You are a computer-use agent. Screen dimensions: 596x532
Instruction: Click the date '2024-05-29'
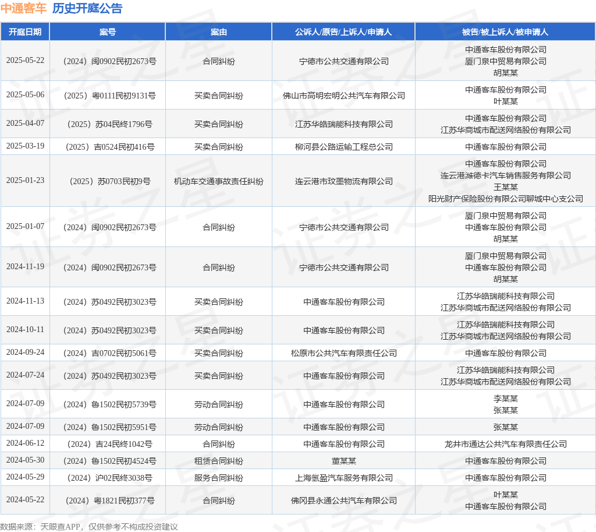[x=25, y=477]
